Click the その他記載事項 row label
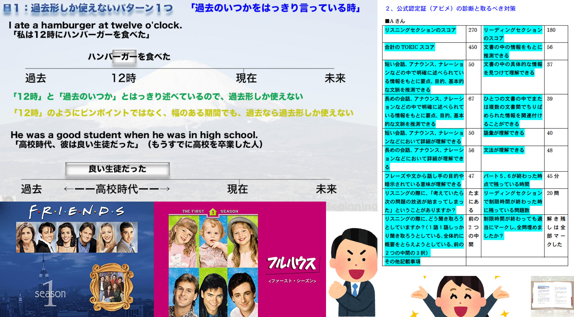 pyautogui.click(x=402, y=262)
